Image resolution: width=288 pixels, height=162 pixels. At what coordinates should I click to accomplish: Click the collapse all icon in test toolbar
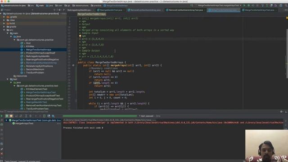pyautogui.click(x=31, y=116)
